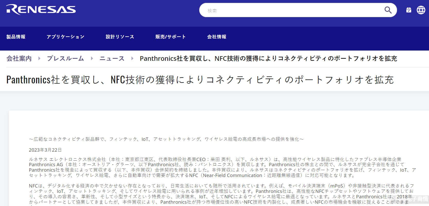Go to プレスルーム breadcrumb link
The width and height of the screenshot is (429, 206).
(65, 58)
